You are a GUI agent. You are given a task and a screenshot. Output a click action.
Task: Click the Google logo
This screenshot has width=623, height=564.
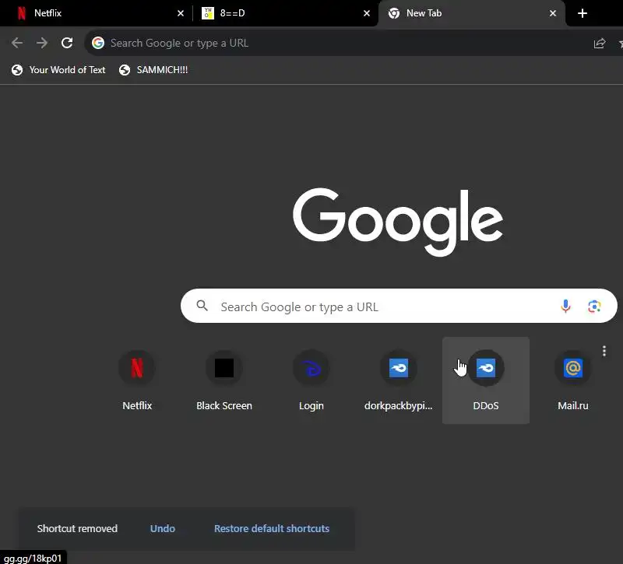[398, 221]
